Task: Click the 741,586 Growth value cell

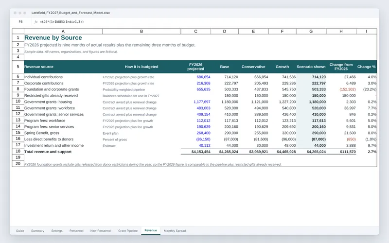Action: 282,77
